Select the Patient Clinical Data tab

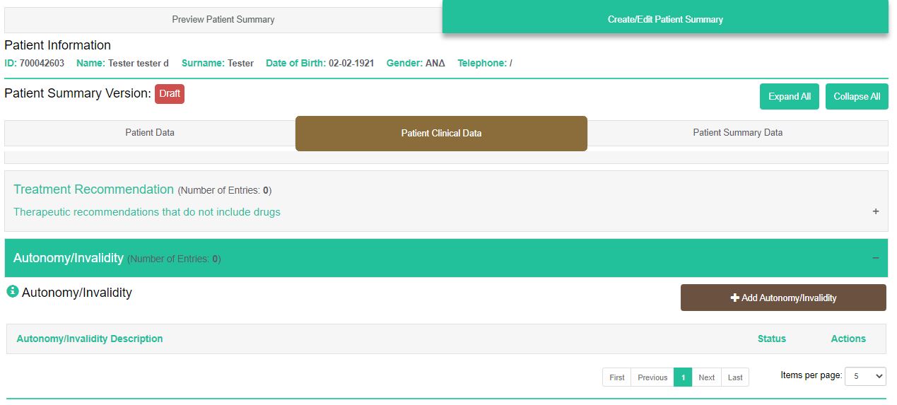pos(441,133)
